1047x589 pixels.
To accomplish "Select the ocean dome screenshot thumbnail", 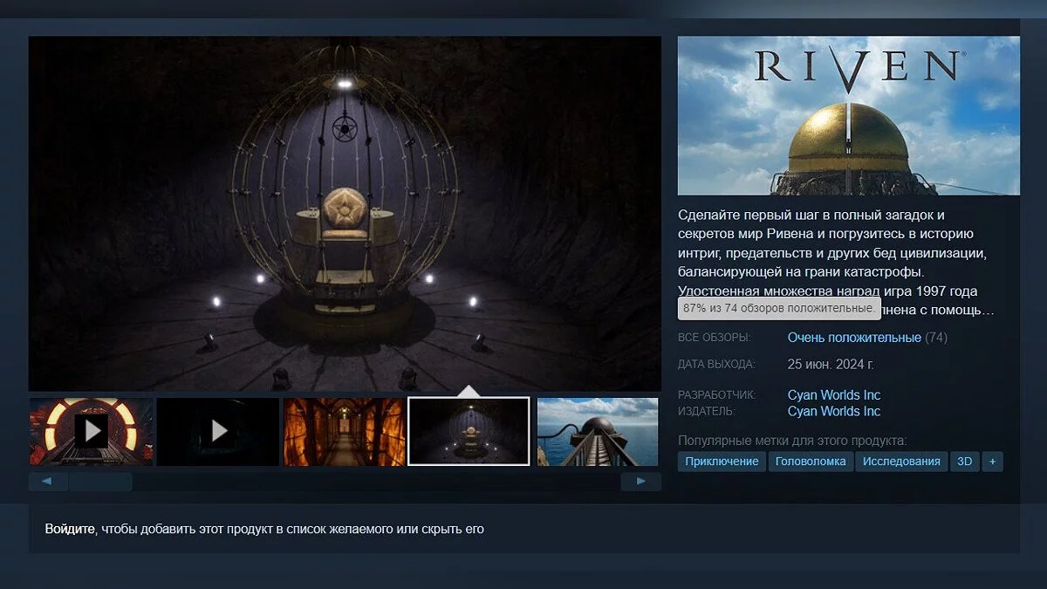I will click(598, 431).
